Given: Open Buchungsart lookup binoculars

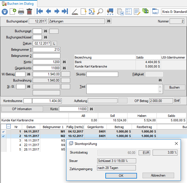Looking at the screenshot, I should click(46, 31).
